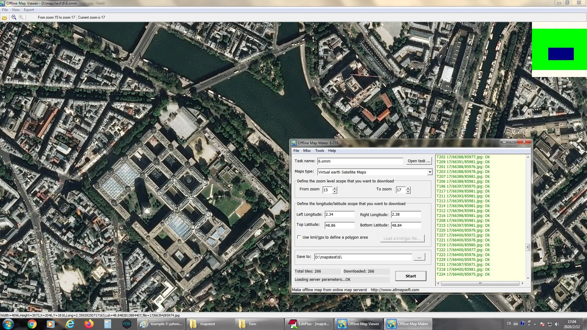Click the Offline Map Maker title bar icon
Image resolution: width=587 pixels, height=330 pixels.
294,143
